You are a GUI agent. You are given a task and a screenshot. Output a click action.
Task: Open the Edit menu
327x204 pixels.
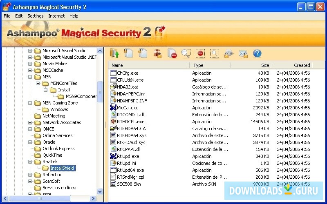point(19,16)
